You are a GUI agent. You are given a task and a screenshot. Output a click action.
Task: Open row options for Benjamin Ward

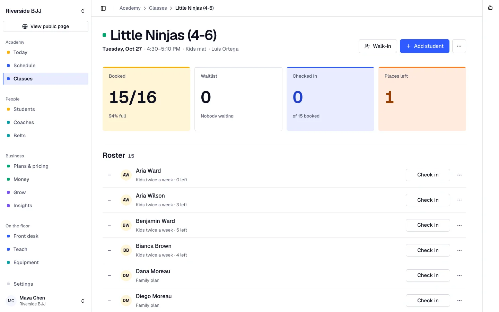459,225
